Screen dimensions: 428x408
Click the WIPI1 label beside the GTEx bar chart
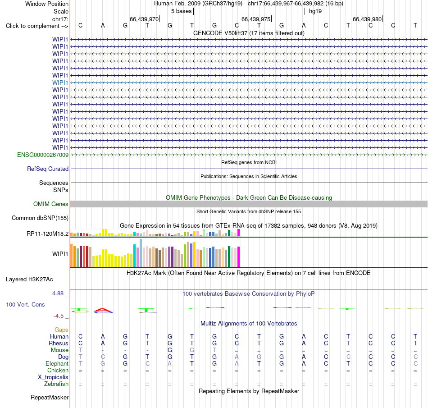pos(60,254)
